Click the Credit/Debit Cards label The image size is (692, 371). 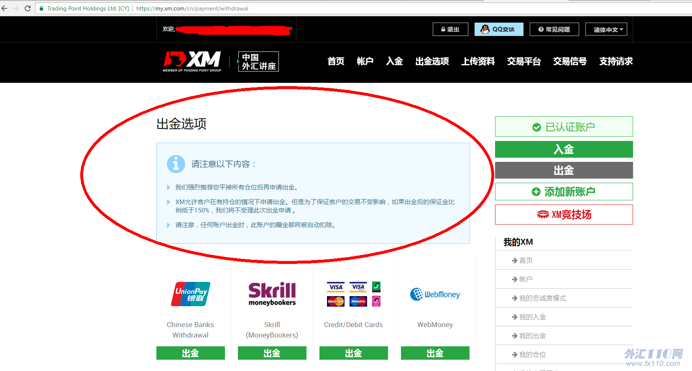pyautogui.click(x=354, y=325)
